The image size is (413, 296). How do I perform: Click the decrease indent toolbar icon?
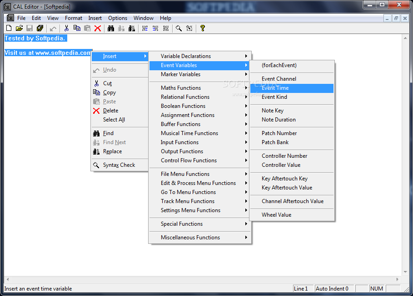click(x=145, y=28)
